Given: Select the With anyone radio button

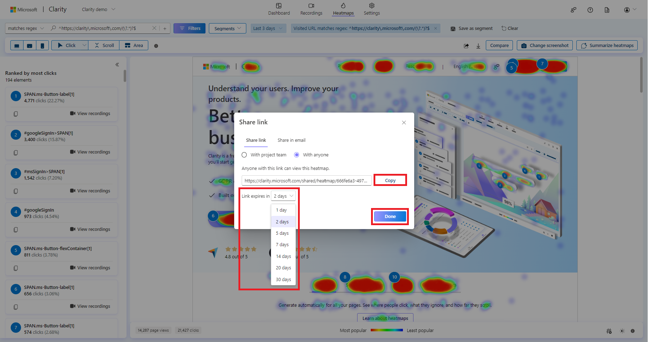Looking at the screenshot, I should tap(297, 155).
